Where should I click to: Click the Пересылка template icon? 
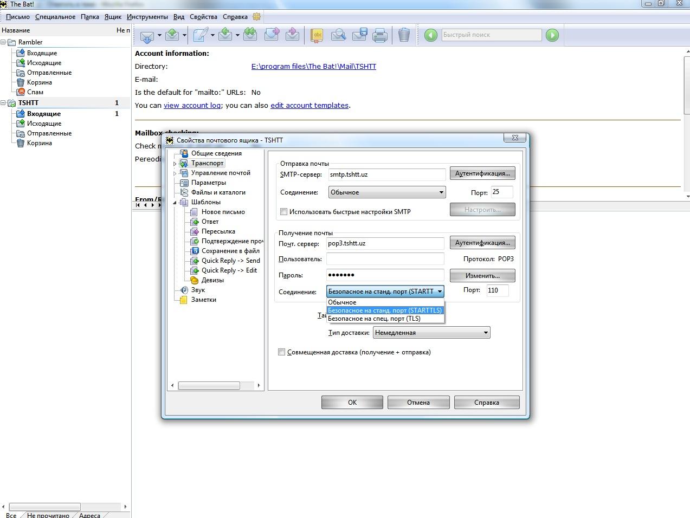pyautogui.click(x=195, y=231)
